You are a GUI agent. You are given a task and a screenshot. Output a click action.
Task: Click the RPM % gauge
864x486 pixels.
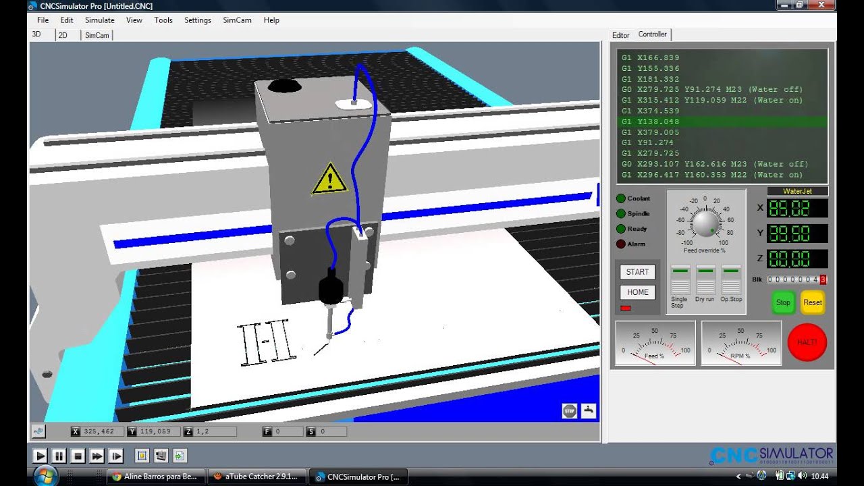click(x=741, y=343)
